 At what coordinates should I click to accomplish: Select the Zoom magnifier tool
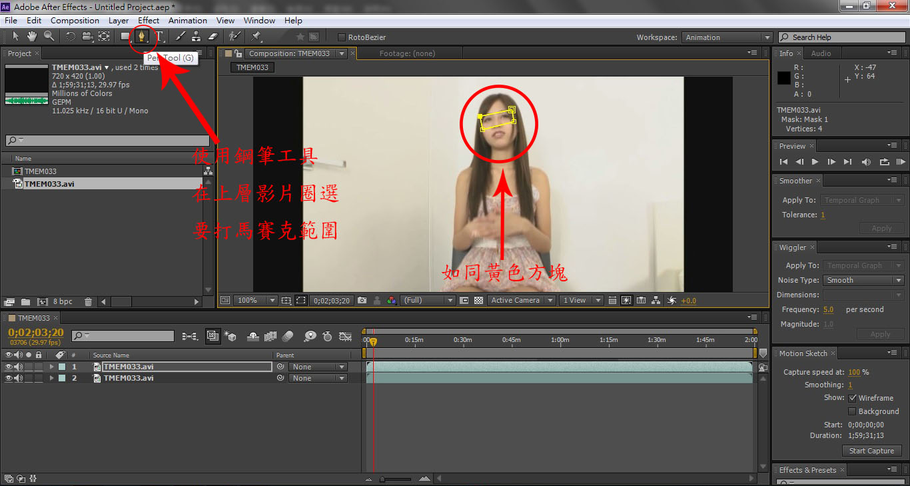tap(49, 37)
